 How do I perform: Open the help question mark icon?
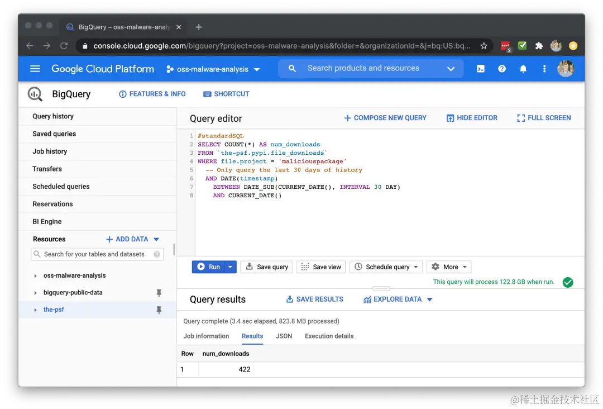[502, 69]
